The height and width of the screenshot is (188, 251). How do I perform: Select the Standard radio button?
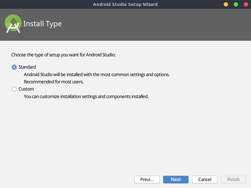point(14,67)
